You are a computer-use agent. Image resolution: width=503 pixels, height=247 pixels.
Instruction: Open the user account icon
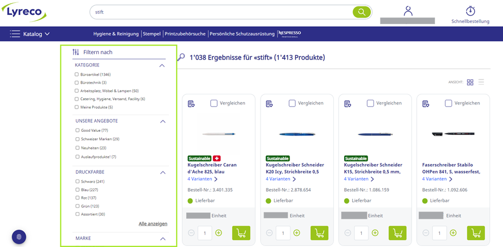pos(408,11)
